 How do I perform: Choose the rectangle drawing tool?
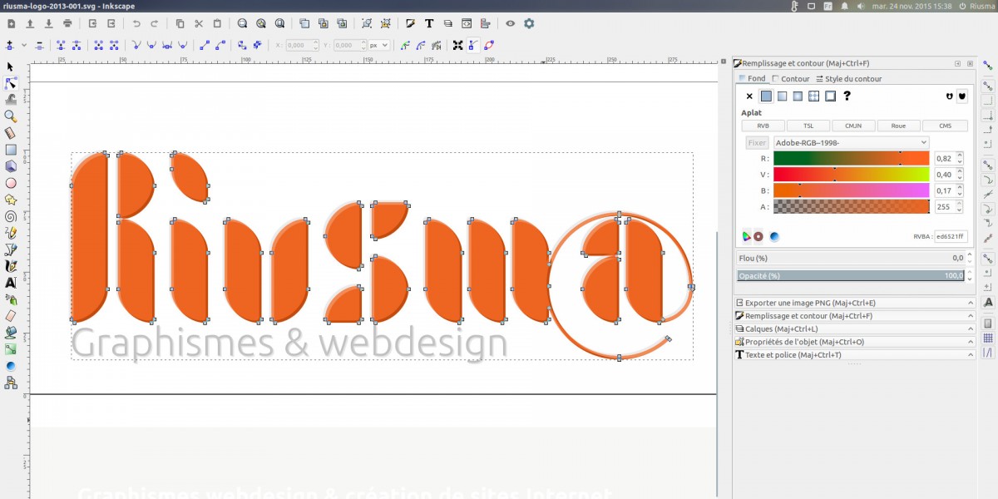(x=11, y=150)
